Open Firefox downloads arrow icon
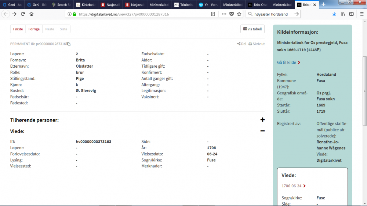367x206 pixels. 334,14
